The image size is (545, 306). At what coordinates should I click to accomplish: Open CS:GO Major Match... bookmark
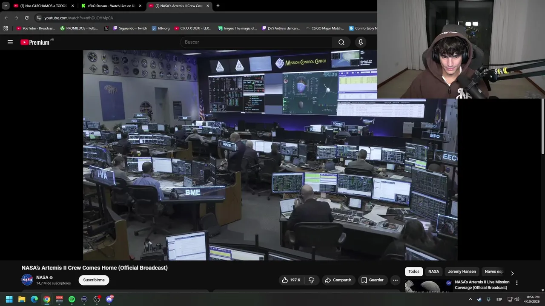tap(324, 28)
